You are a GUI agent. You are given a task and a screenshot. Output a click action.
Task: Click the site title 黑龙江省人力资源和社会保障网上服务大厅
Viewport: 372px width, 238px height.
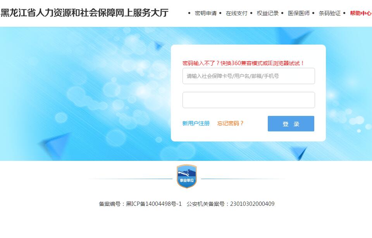click(x=84, y=13)
